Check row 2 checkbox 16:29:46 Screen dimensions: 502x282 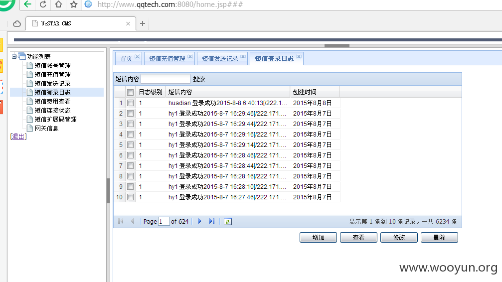[x=130, y=113]
